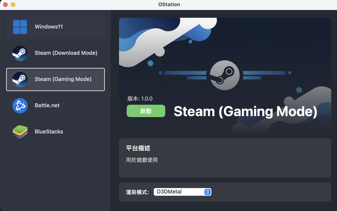Click the description 用於遊戲使用
Screen dimensions: 337x211
tap(142, 160)
